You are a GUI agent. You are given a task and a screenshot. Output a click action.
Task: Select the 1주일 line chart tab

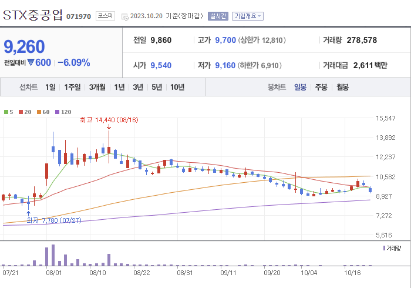[72, 87]
